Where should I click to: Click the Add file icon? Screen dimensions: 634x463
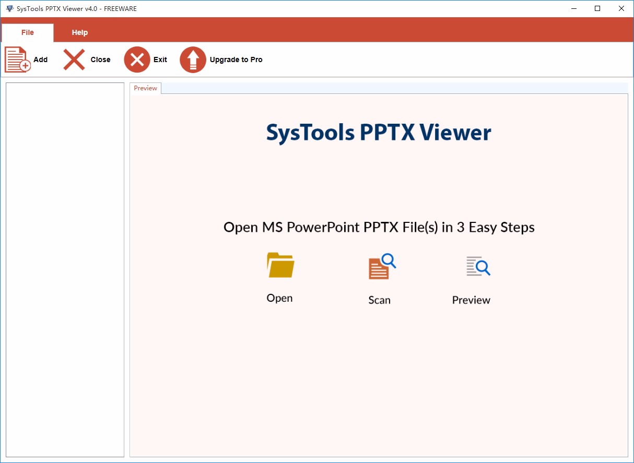coord(18,60)
